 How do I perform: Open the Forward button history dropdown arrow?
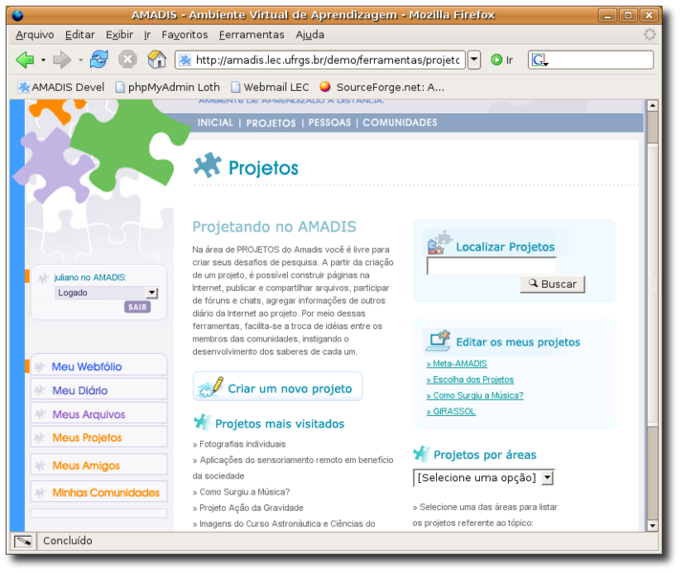(80, 60)
